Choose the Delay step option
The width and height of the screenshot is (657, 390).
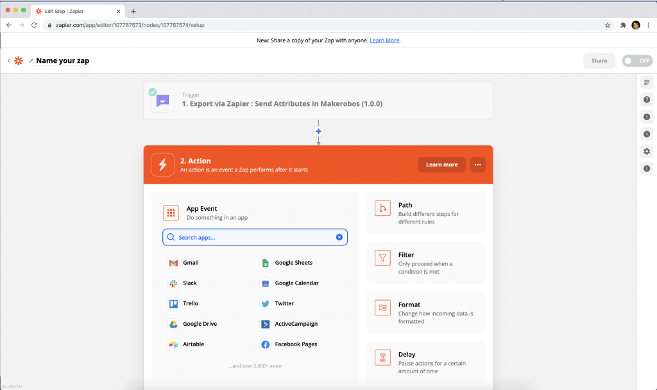tap(426, 362)
